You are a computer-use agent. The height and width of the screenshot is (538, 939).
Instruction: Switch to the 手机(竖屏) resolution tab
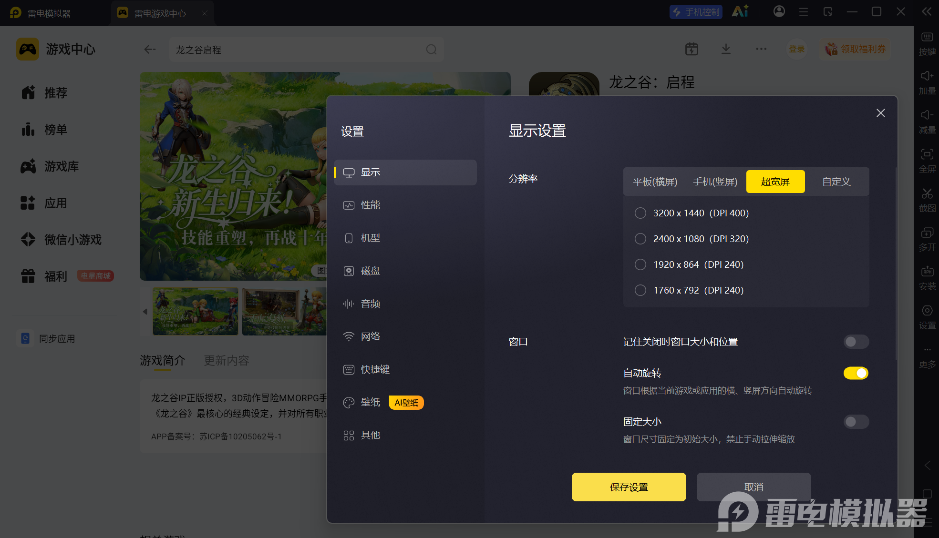(715, 182)
